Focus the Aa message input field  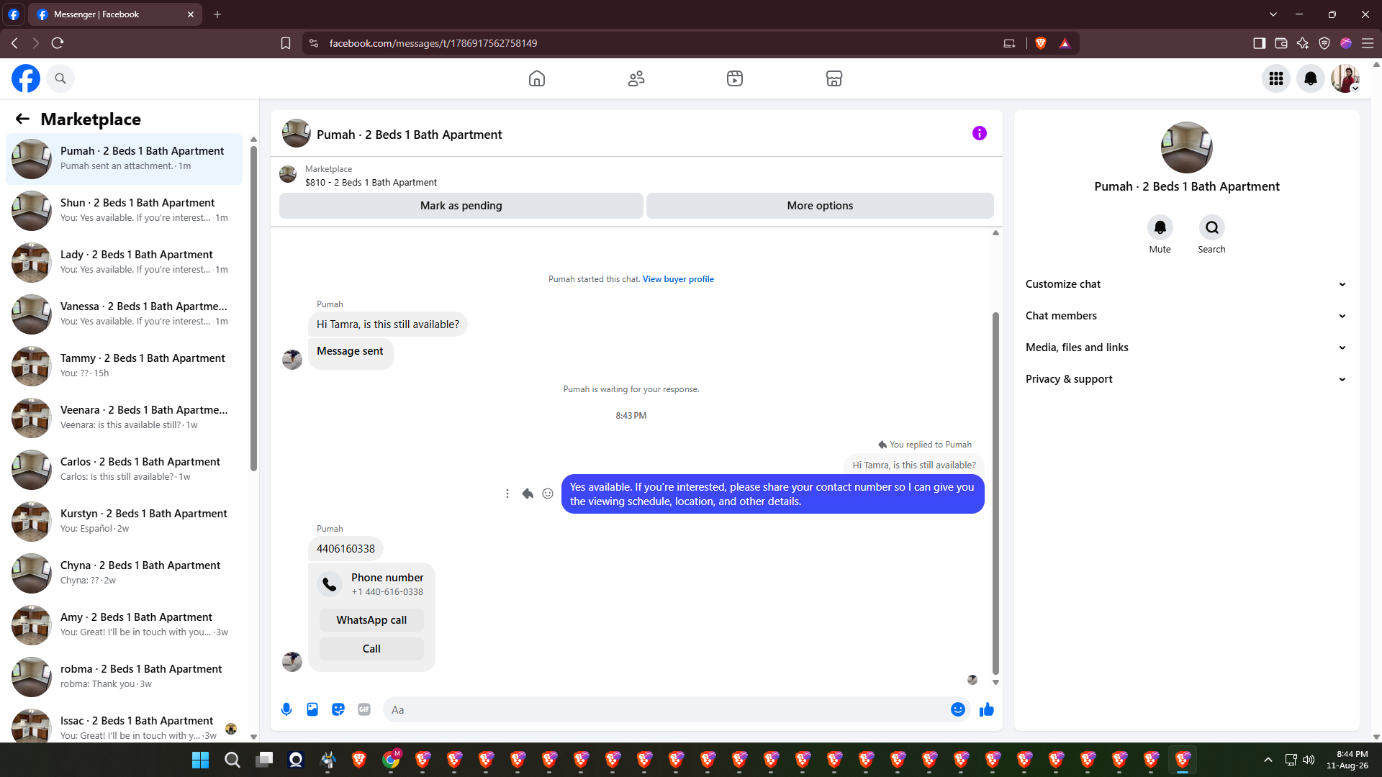(667, 709)
